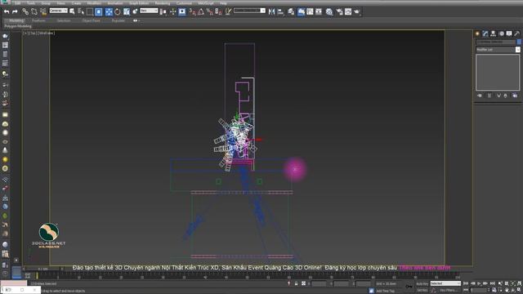Click Configure Modifier Sets button
This screenshot has height=294, width=523.
point(515,96)
